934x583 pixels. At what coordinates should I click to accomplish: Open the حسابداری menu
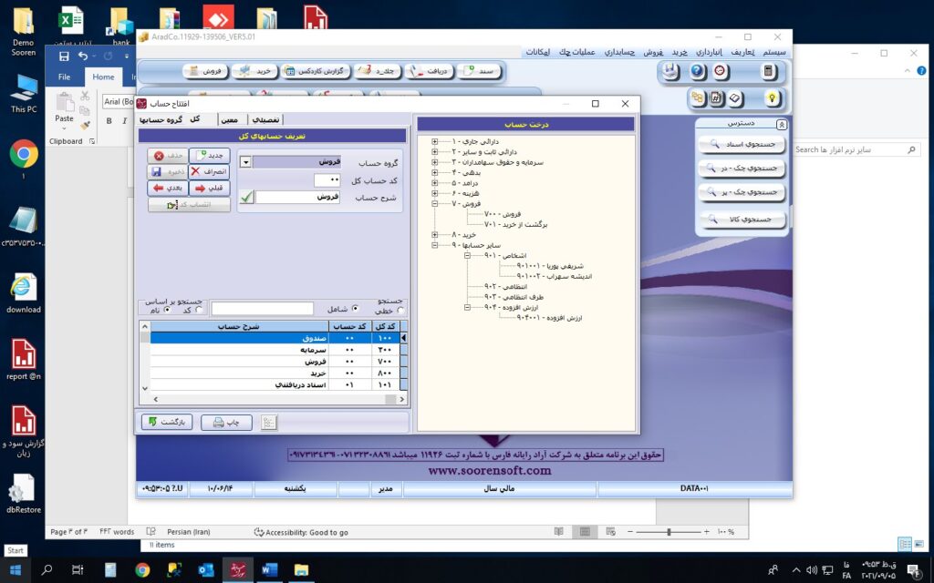(618, 52)
